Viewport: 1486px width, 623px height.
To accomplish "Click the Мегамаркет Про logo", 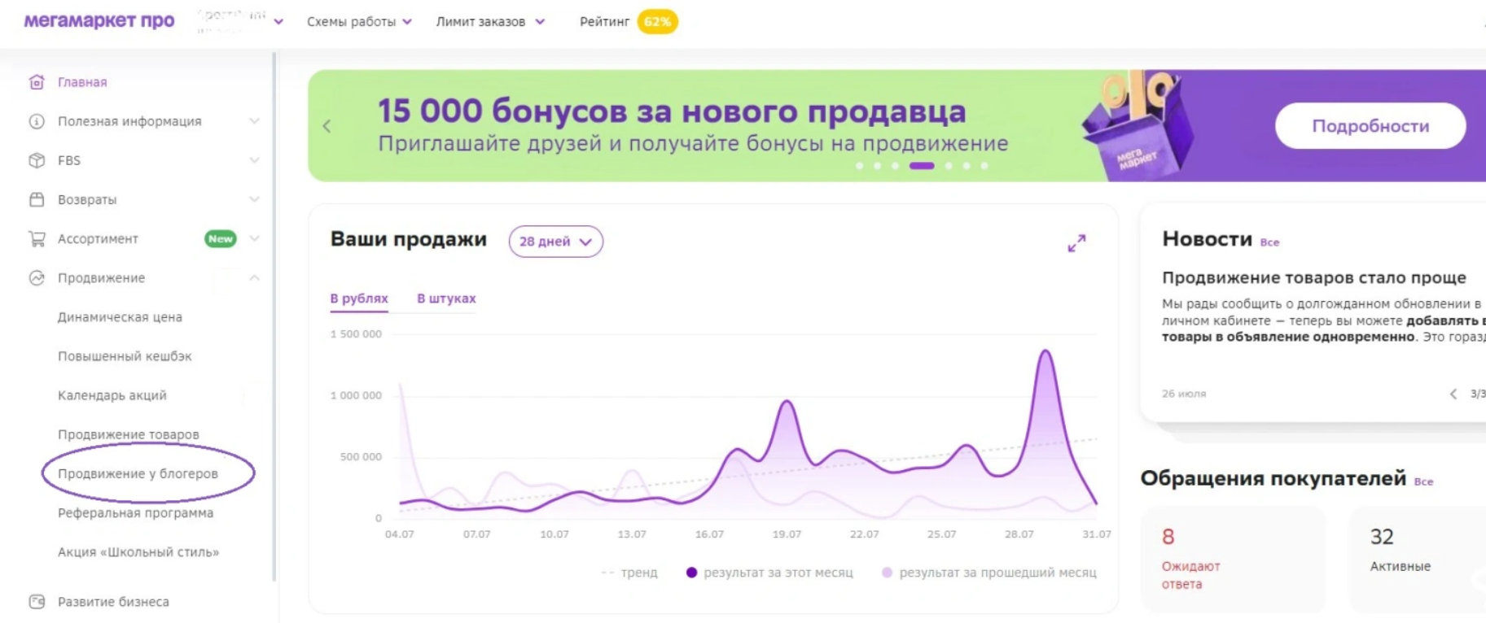I will tap(99, 21).
